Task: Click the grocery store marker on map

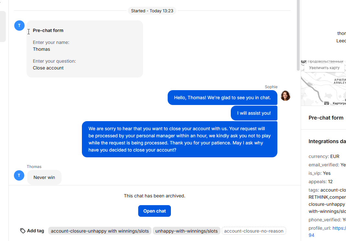Action: (304, 61)
